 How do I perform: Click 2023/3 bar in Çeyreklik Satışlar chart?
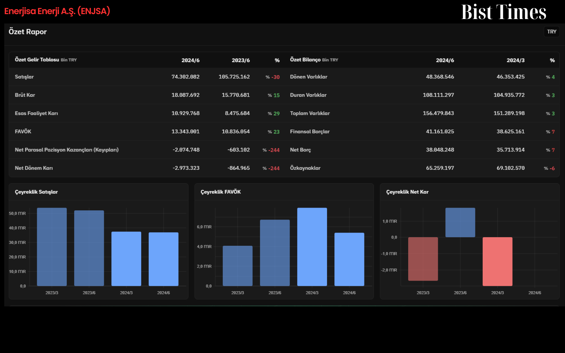pyautogui.click(x=52, y=247)
